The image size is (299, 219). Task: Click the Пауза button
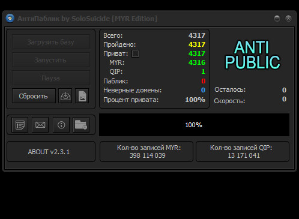pyautogui.click(x=51, y=78)
